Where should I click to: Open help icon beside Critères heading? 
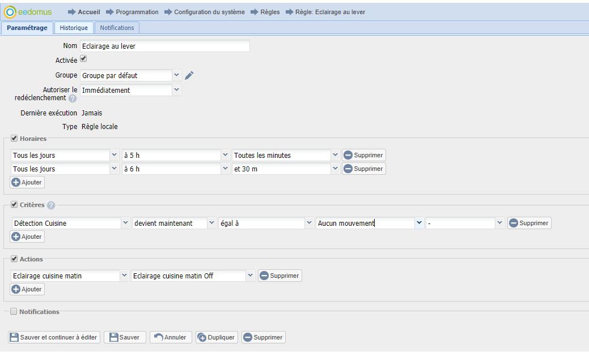point(51,205)
